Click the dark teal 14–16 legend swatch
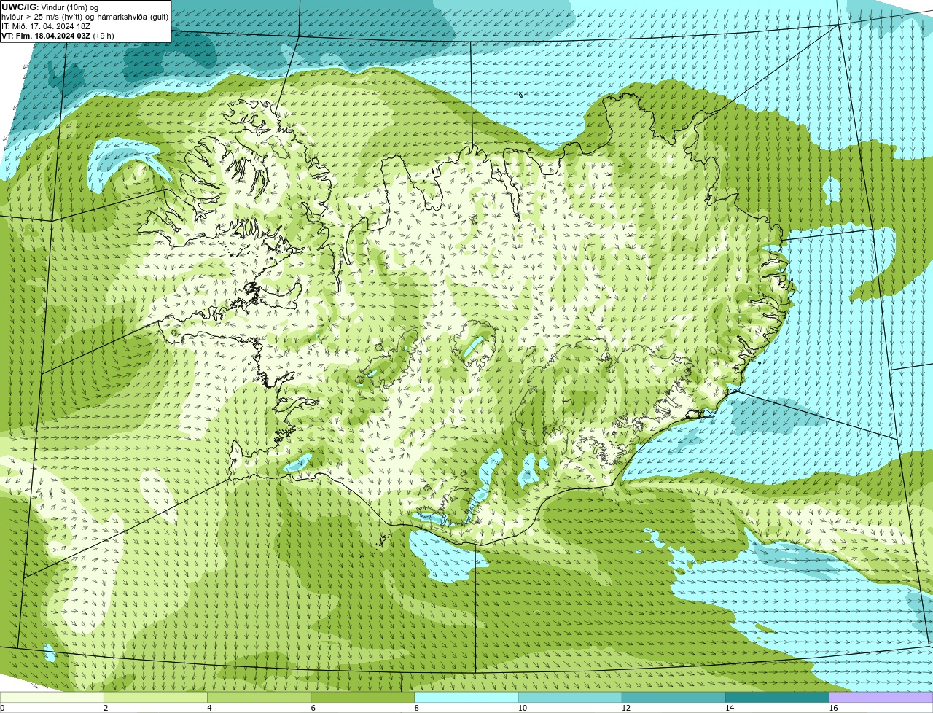This screenshot has height=713, width=933. [777, 698]
